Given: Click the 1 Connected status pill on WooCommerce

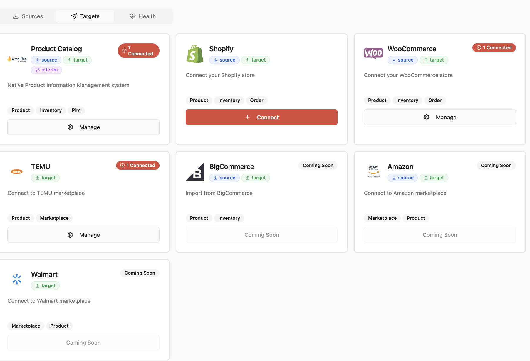Looking at the screenshot, I should 494,47.
